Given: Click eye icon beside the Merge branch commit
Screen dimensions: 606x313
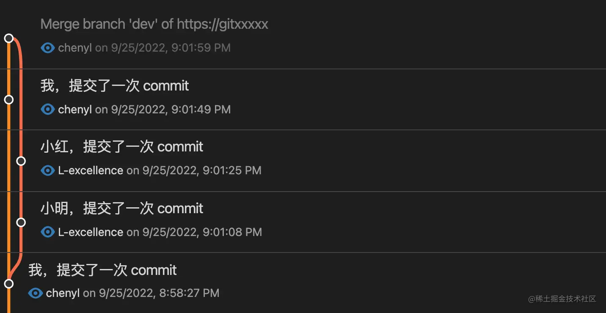Looking at the screenshot, I should point(48,48).
